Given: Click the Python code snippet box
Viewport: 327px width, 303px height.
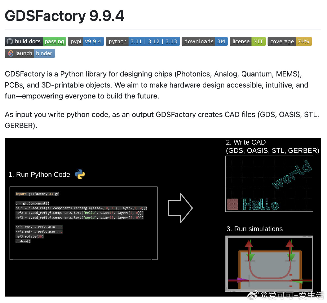Looking at the screenshot, I should click(x=84, y=223).
